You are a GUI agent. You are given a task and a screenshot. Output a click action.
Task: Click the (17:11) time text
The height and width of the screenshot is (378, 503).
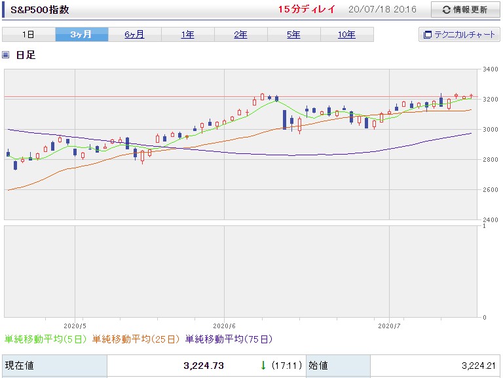click(286, 366)
